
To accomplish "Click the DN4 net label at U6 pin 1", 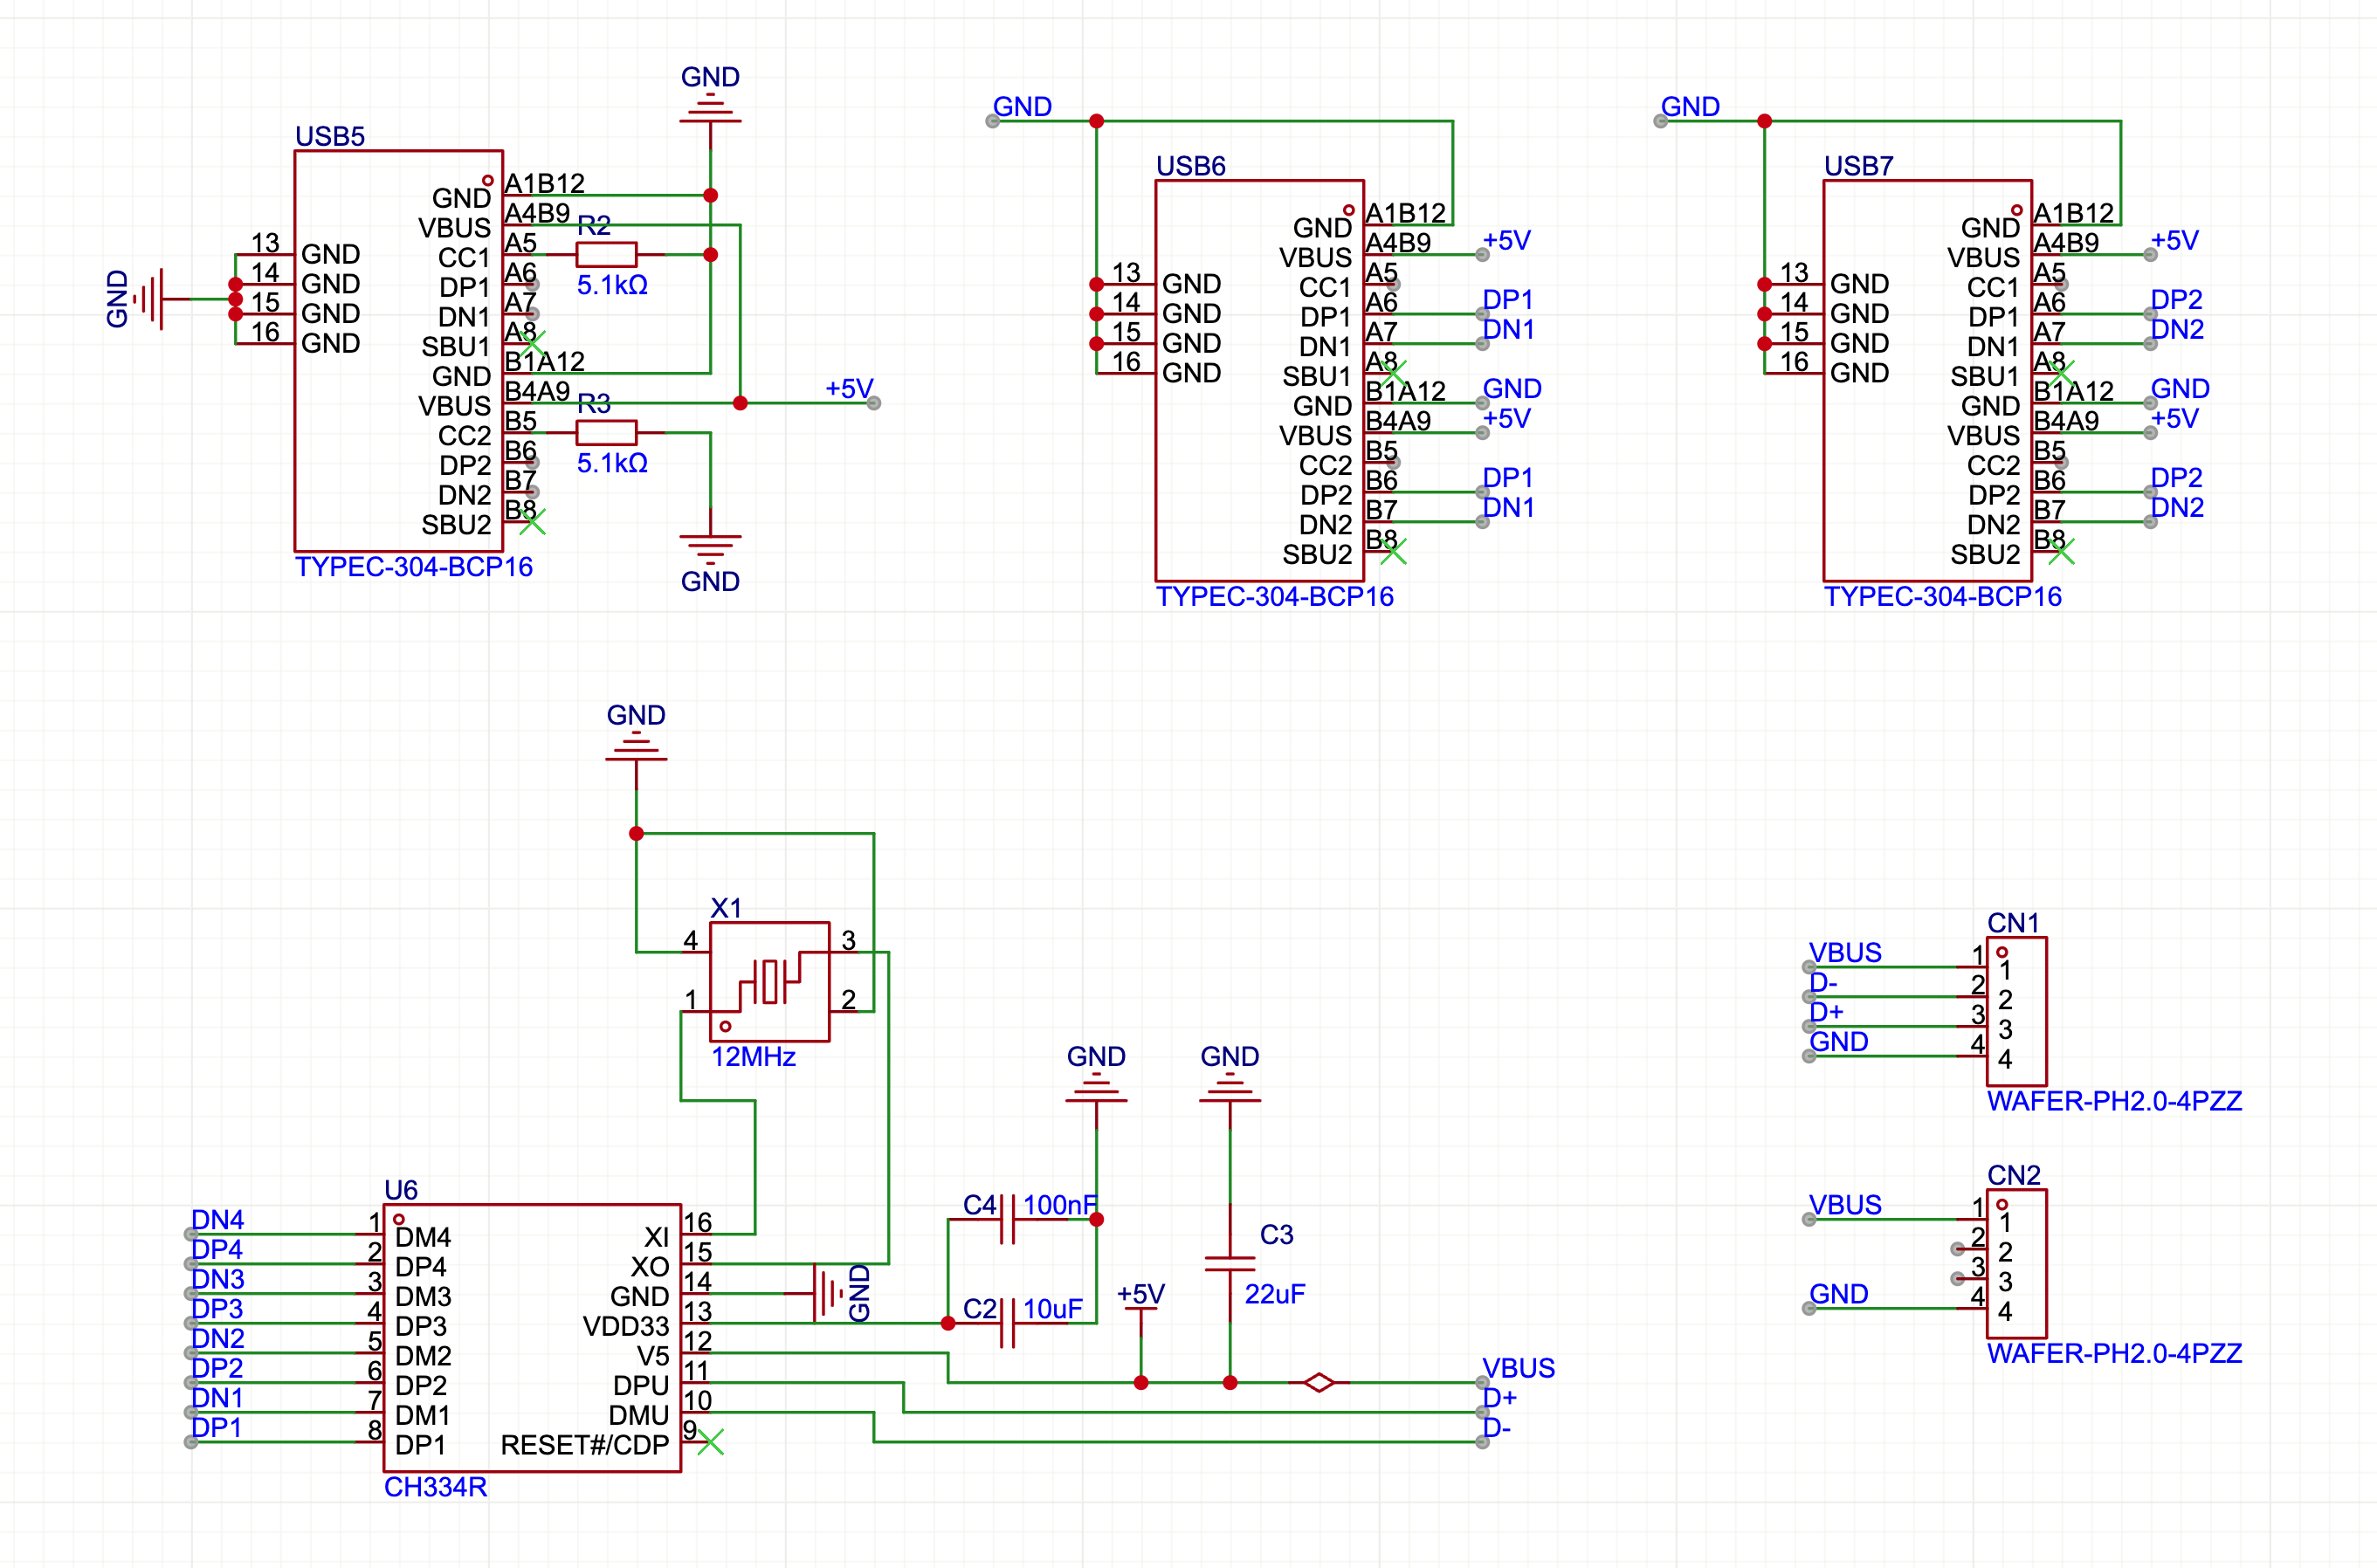I will (217, 1220).
